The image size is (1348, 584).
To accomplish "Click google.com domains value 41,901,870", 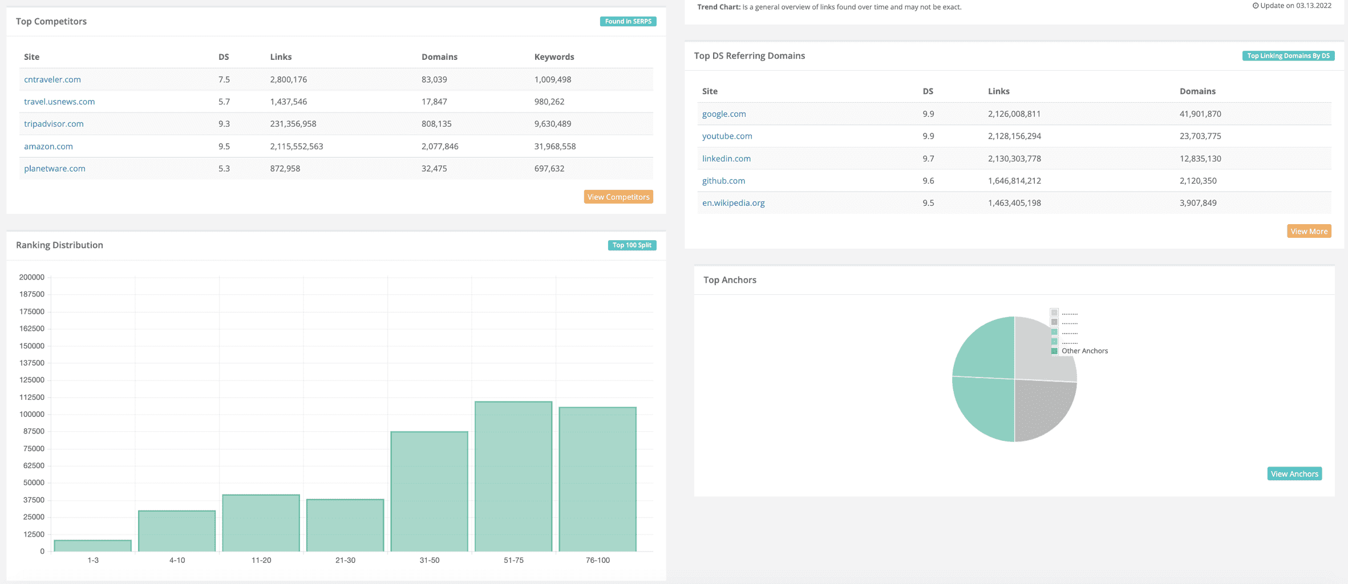I will pos(1200,113).
